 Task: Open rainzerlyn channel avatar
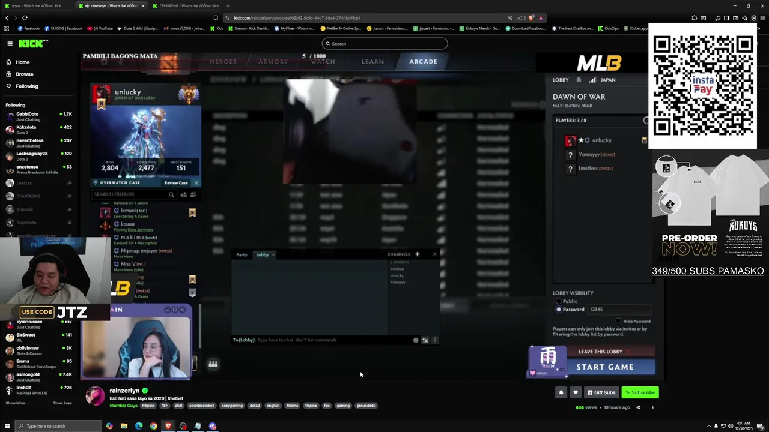pyautogui.click(x=95, y=396)
